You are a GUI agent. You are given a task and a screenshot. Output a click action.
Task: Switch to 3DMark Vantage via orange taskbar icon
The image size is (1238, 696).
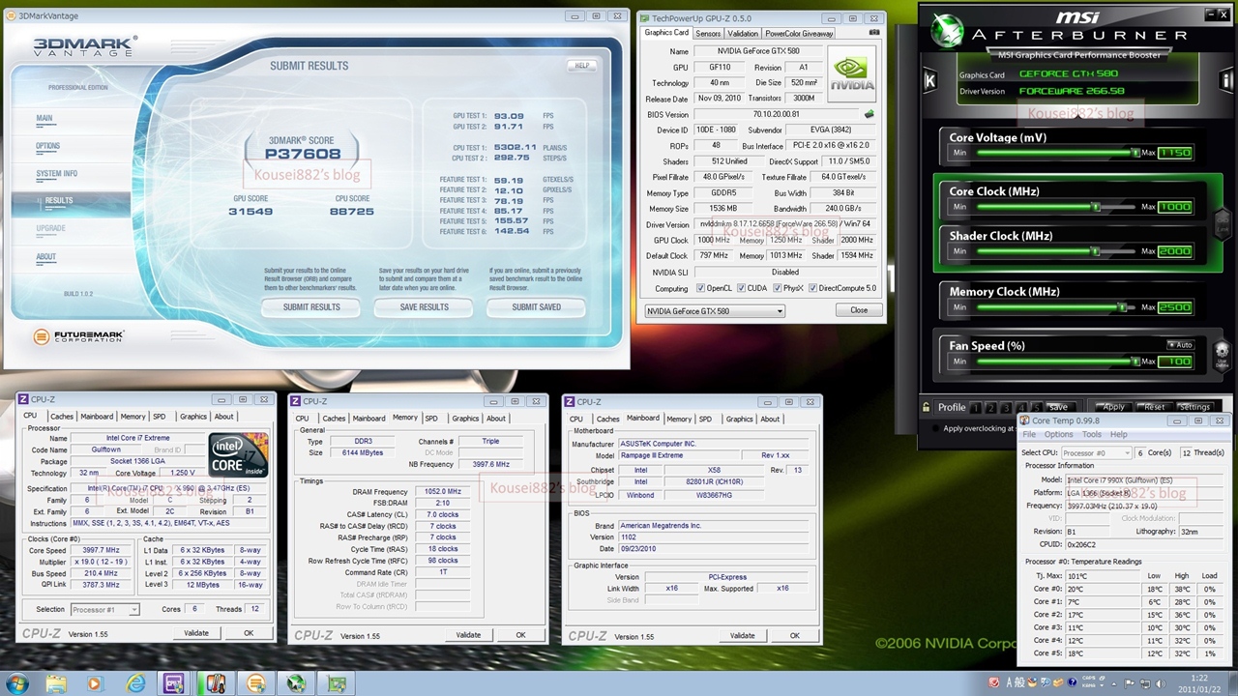[255, 683]
